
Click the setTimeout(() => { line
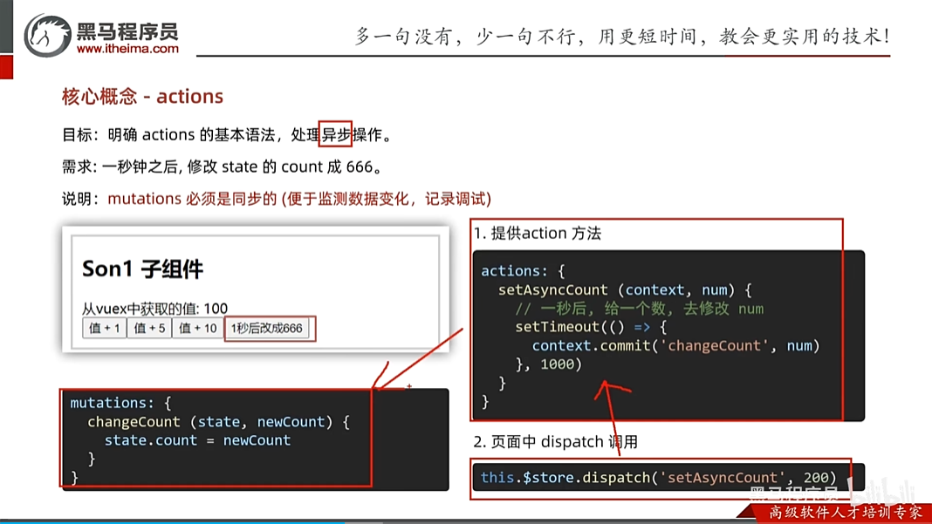click(591, 327)
